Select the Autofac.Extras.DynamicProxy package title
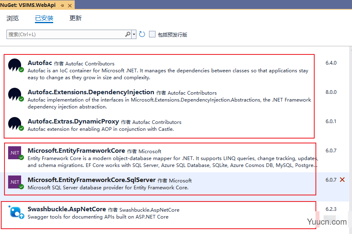 73,121
